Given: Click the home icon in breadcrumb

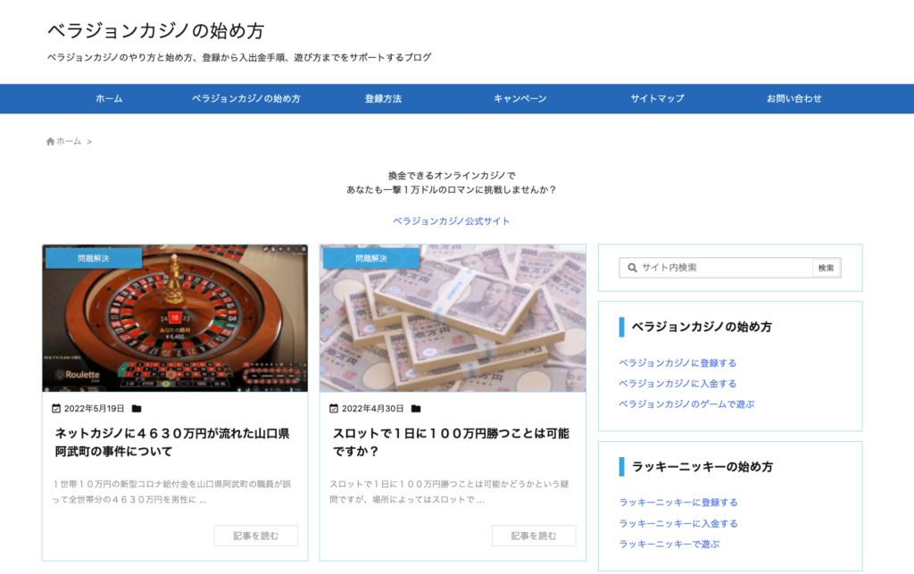Looking at the screenshot, I should 50,142.
